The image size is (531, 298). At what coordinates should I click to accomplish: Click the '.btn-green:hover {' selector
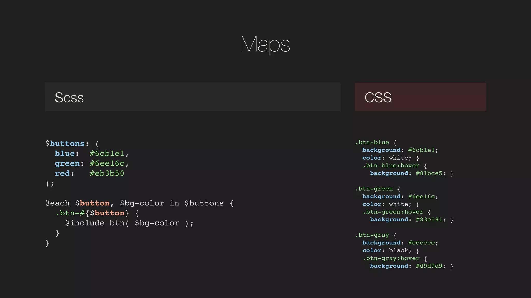397,212
